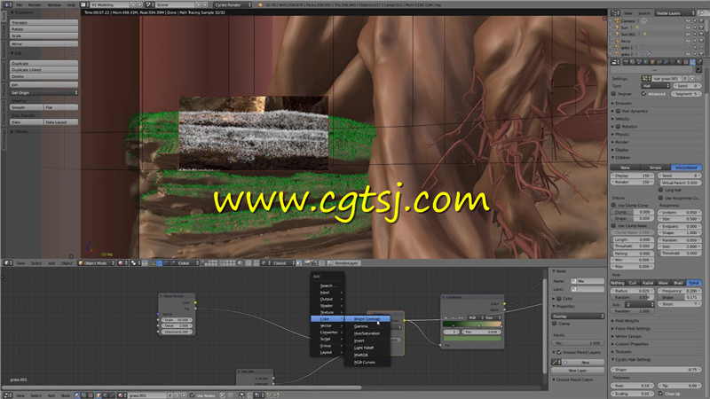The width and height of the screenshot is (710, 399).
Task: Enable the Use Clump Noise checkbox
Action: point(613,225)
